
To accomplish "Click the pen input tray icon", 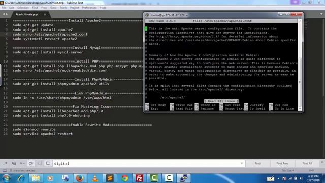I will click(270, 178).
